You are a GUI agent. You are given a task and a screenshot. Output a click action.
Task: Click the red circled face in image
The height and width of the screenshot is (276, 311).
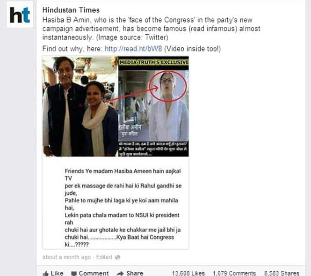(x=168, y=86)
